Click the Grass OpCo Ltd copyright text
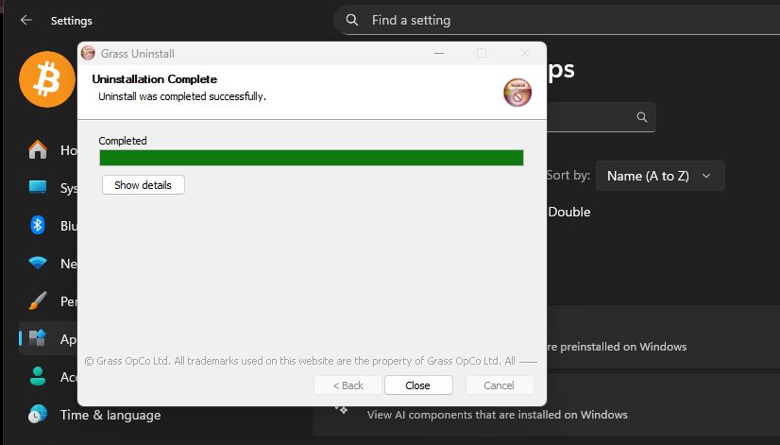Screen dimensions: 780x445 (300, 361)
